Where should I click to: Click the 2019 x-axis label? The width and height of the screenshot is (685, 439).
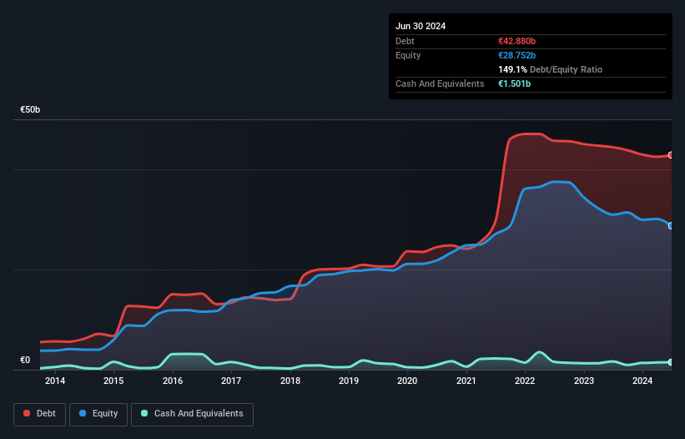[349, 381]
